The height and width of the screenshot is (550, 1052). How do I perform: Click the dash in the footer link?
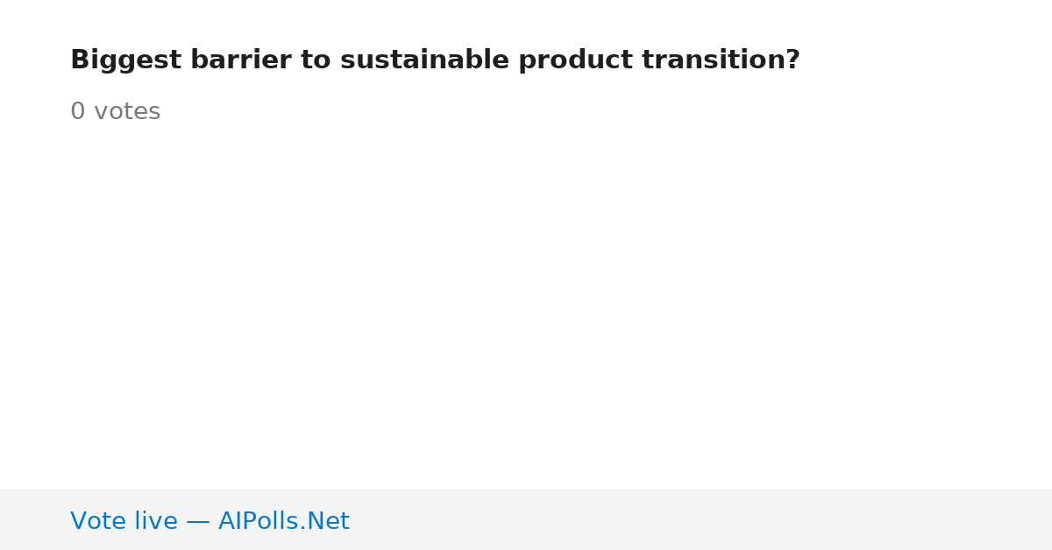pyautogui.click(x=198, y=522)
